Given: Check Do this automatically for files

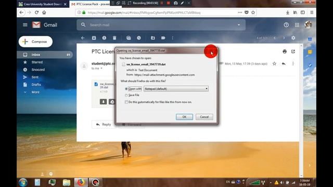Looking at the screenshot, I should [x=126, y=102].
